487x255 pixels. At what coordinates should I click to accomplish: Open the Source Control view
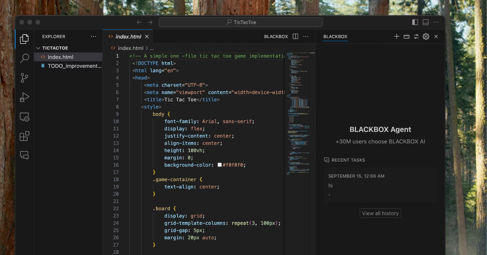24,78
